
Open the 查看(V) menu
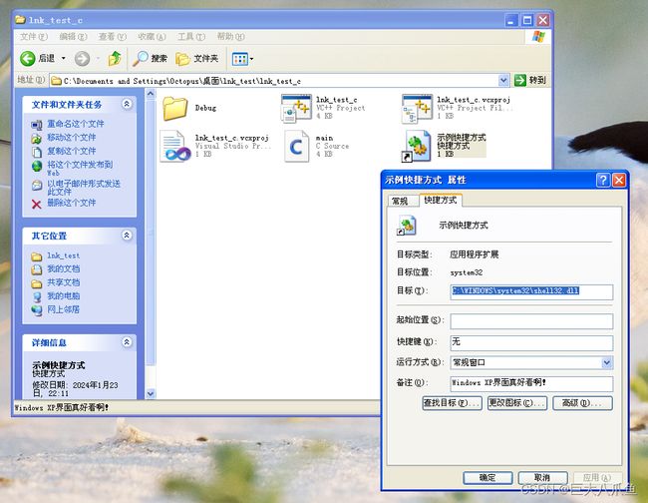click(113, 37)
